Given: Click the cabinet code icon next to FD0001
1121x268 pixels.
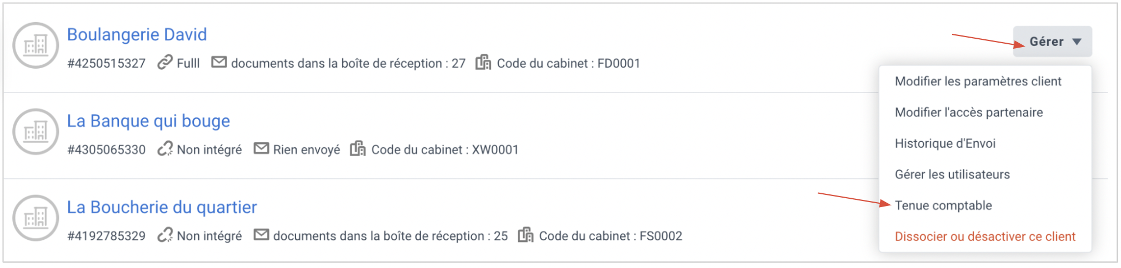Looking at the screenshot, I should click(483, 63).
